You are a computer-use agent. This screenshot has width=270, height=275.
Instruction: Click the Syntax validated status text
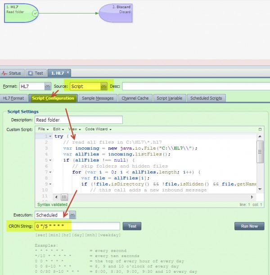pyautogui.click(x=52, y=204)
